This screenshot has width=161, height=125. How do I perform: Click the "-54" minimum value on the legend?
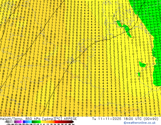(x=8, y=124)
